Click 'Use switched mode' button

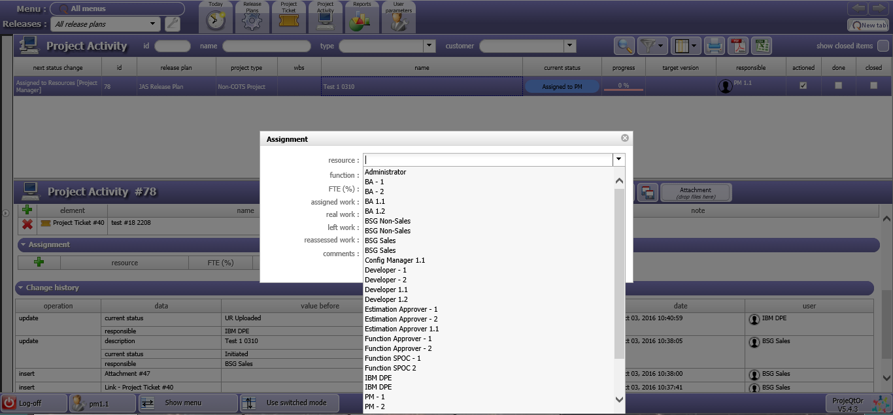(x=289, y=403)
